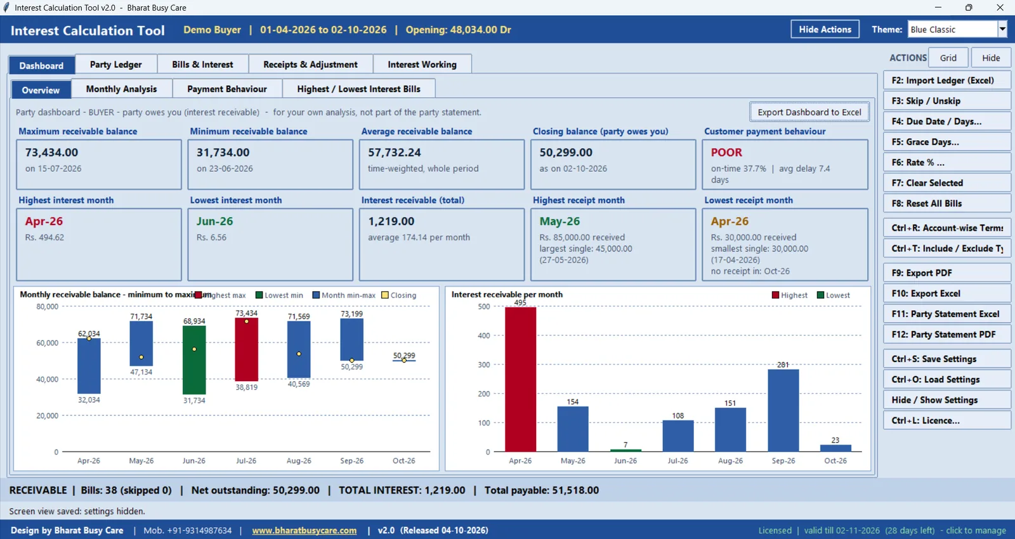The image size is (1015, 539).
Task: Click the feather app icon in title bar
Action: [x=6, y=8]
